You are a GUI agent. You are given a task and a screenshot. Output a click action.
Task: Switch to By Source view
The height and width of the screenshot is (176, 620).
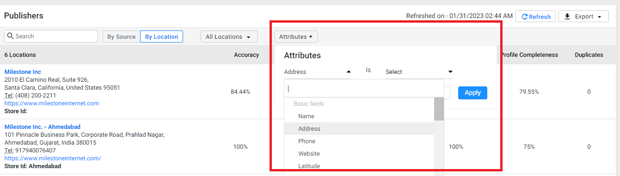121,36
